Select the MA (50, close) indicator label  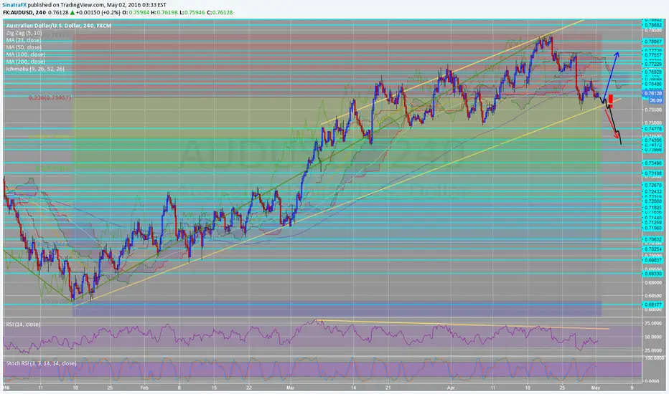tap(24, 47)
